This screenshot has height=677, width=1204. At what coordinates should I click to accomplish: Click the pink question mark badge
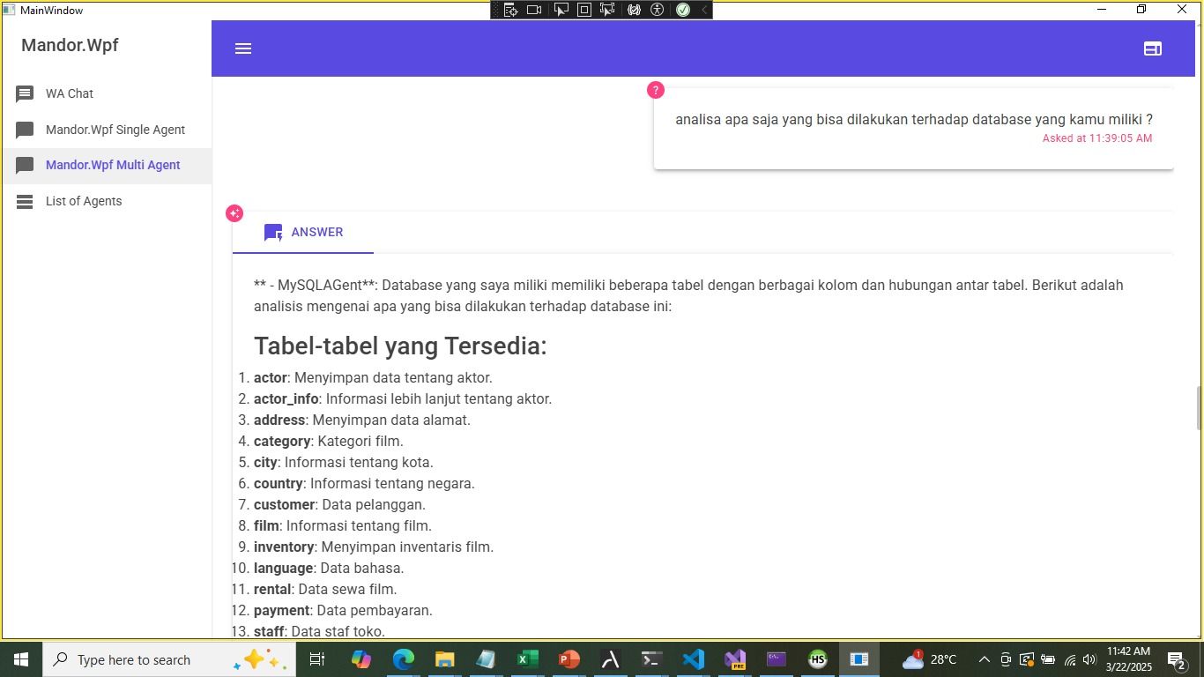pyautogui.click(x=655, y=91)
